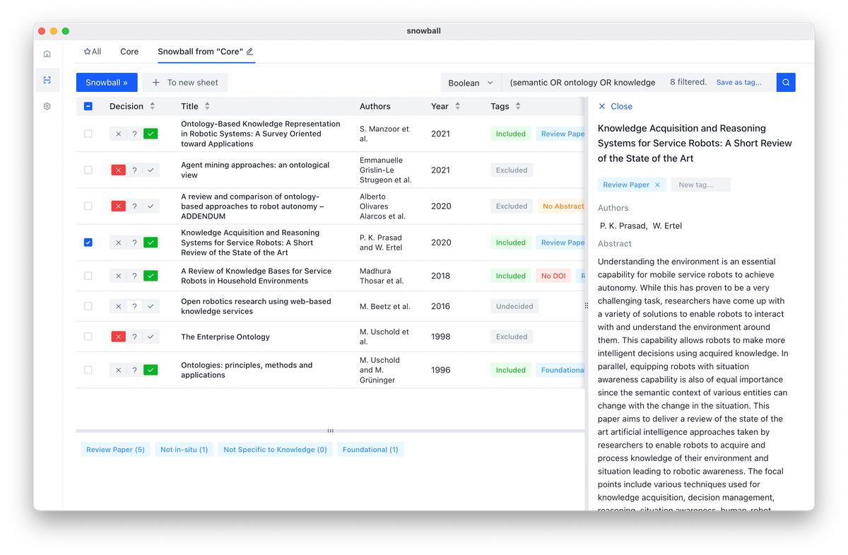The width and height of the screenshot is (848, 555).
Task: Open settings via the gear icon
Action: [47, 106]
